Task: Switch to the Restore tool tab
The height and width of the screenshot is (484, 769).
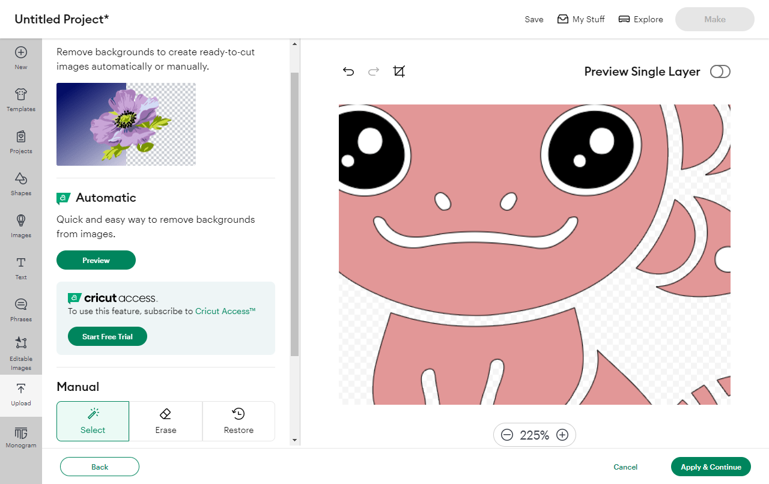Action: tap(239, 421)
